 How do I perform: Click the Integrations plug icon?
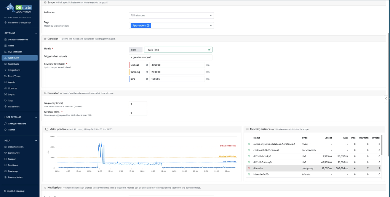coord(5,70)
